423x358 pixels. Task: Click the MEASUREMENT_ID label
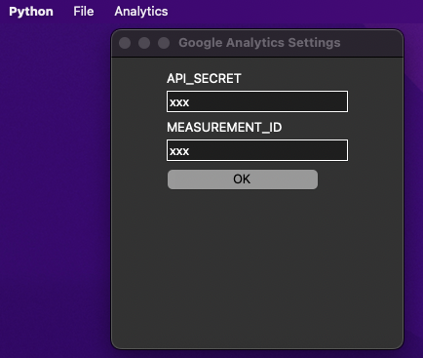point(224,127)
